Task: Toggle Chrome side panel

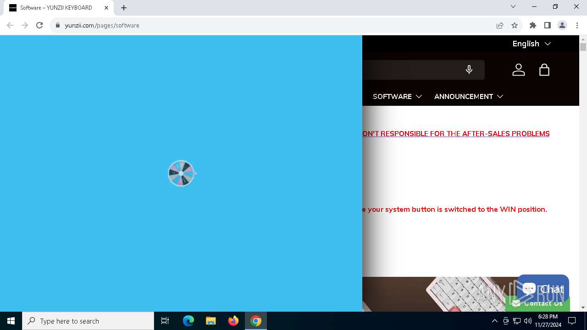Action: pyautogui.click(x=548, y=25)
